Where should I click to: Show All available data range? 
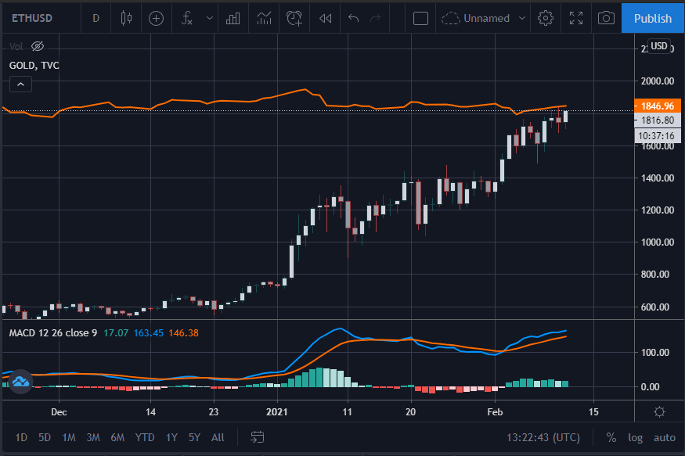[x=218, y=437]
